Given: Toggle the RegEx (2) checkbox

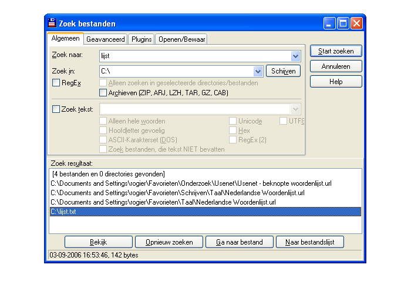Looking at the screenshot, I should click(x=233, y=140).
